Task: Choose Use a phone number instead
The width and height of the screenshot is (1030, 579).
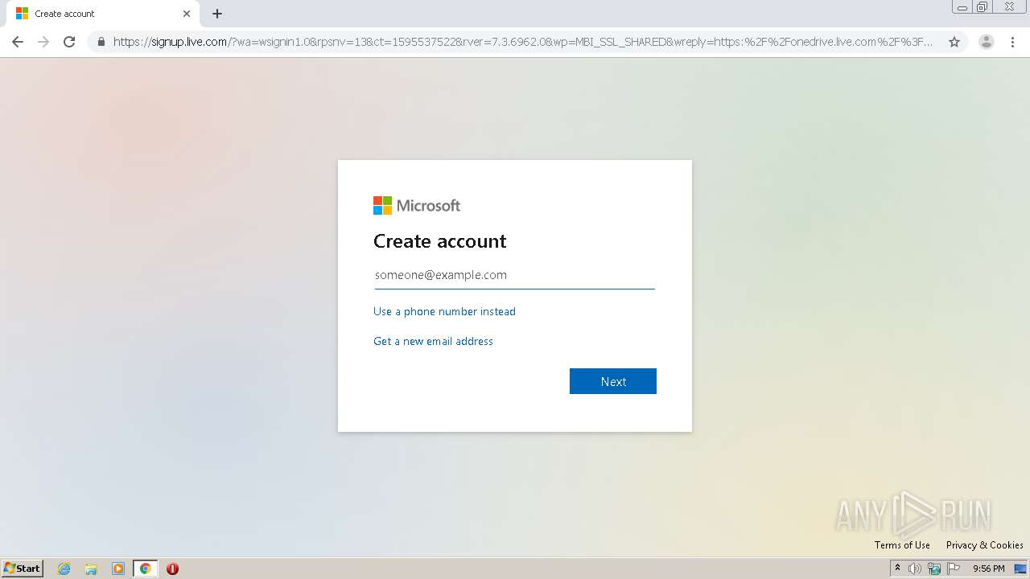Action: tap(444, 311)
